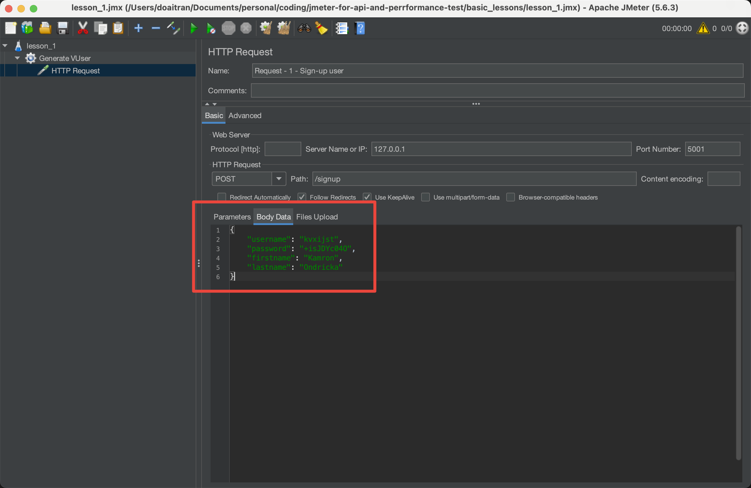Click the collapse-up arrow above Basic tab
Viewport: 751px width, 488px height.
207,104
